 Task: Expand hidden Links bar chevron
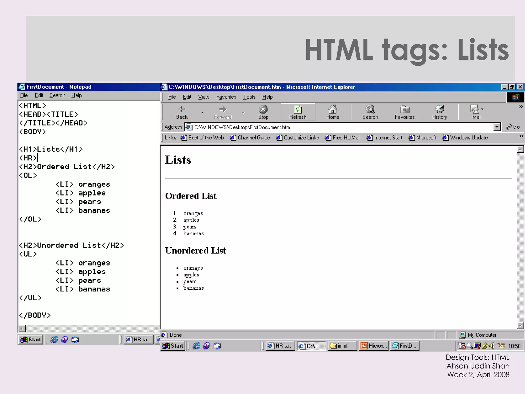coord(521,136)
